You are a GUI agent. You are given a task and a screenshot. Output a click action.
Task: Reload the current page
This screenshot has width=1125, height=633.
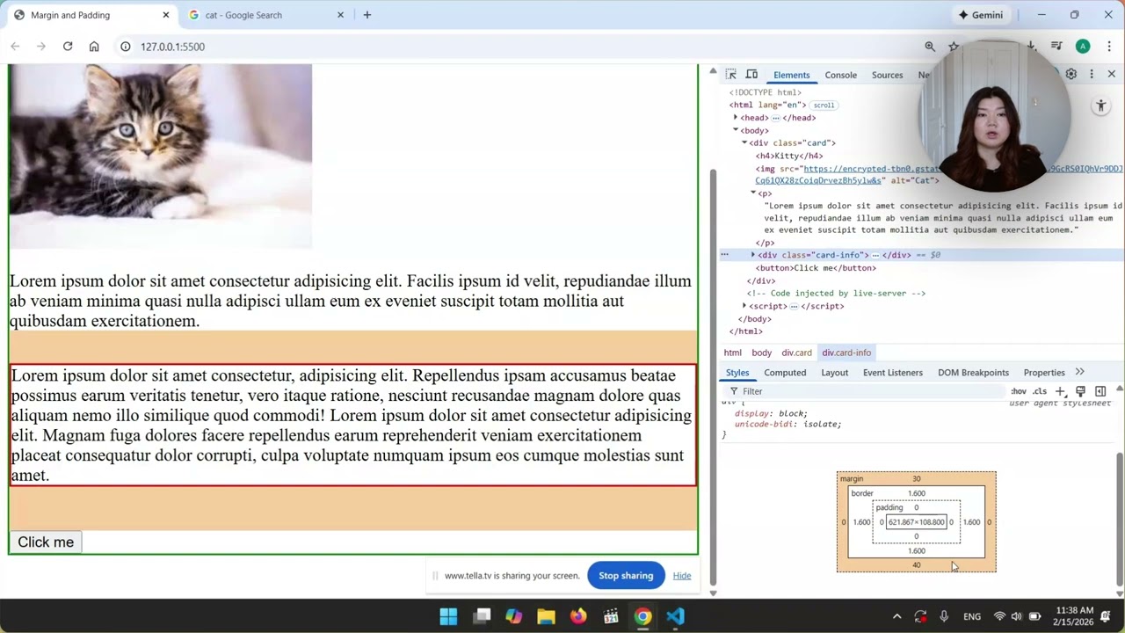click(68, 47)
